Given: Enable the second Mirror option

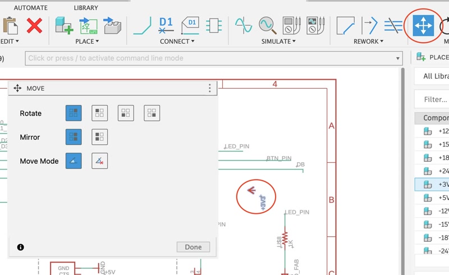Looking at the screenshot, I should click(100, 136).
